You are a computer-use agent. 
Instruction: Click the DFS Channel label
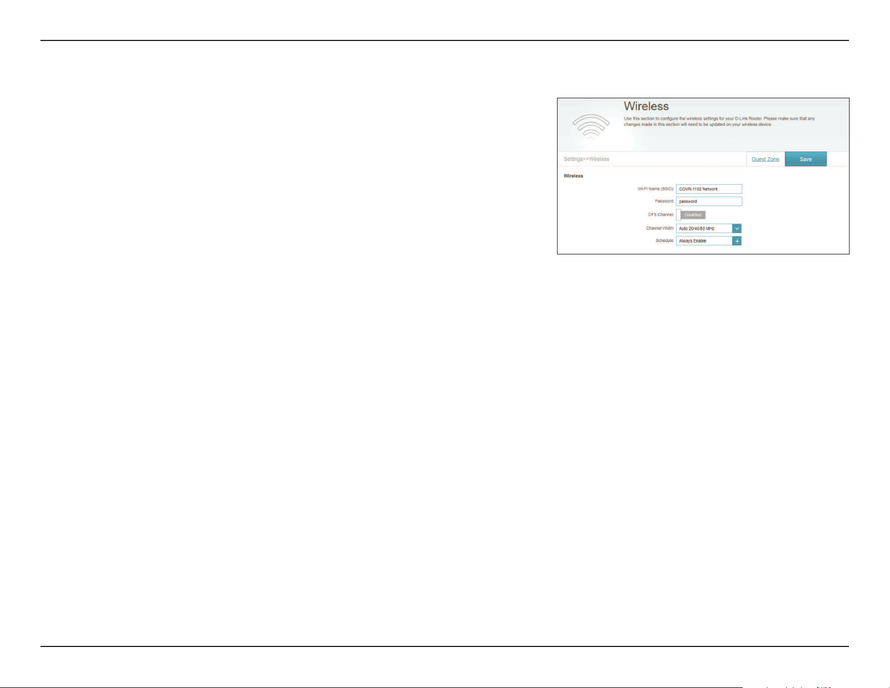(661, 215)
